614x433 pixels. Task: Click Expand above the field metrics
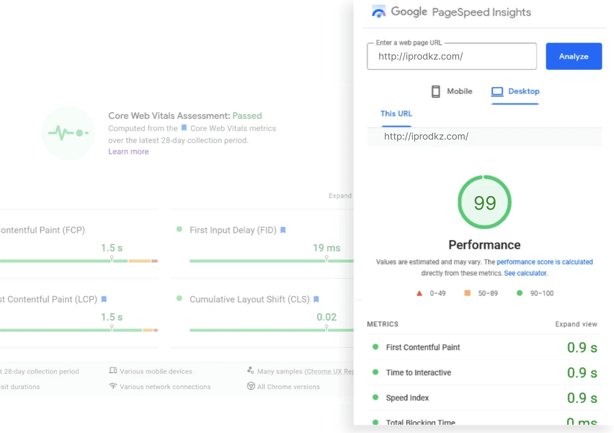pos(340,196)
